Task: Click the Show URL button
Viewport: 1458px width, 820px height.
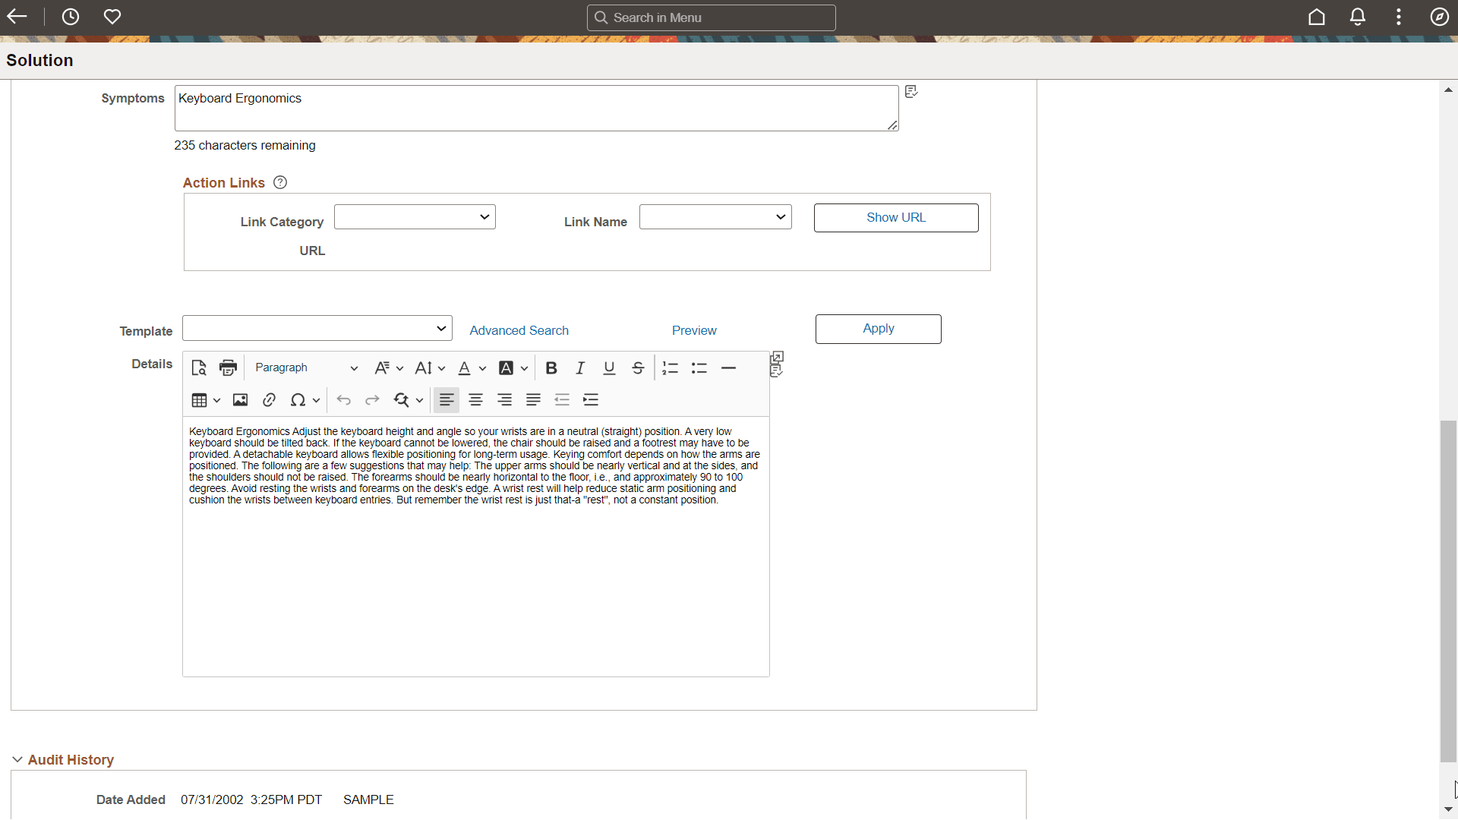Action: pyautogui.click(x=896, y=218)
